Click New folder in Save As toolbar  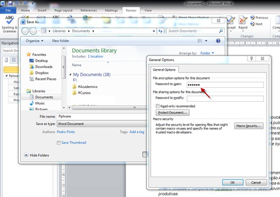point(60,41)
